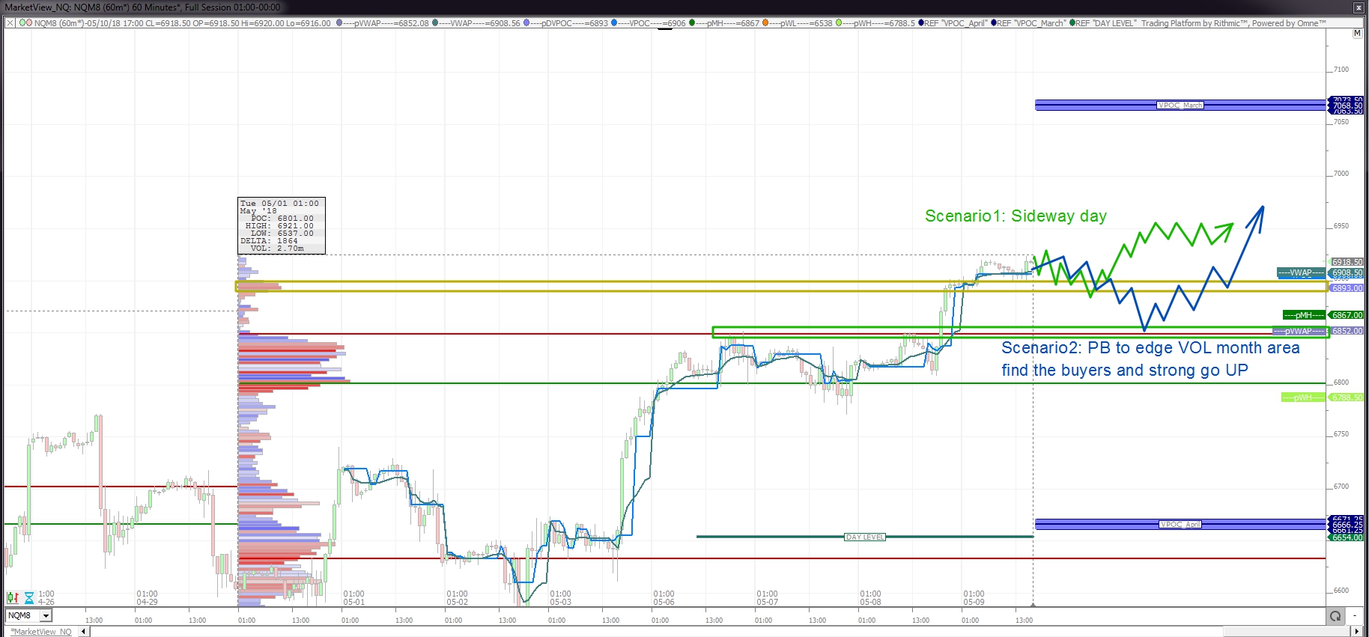
Task: Select the VPOC_March reference line label
Action: [x=1180, y=106]
